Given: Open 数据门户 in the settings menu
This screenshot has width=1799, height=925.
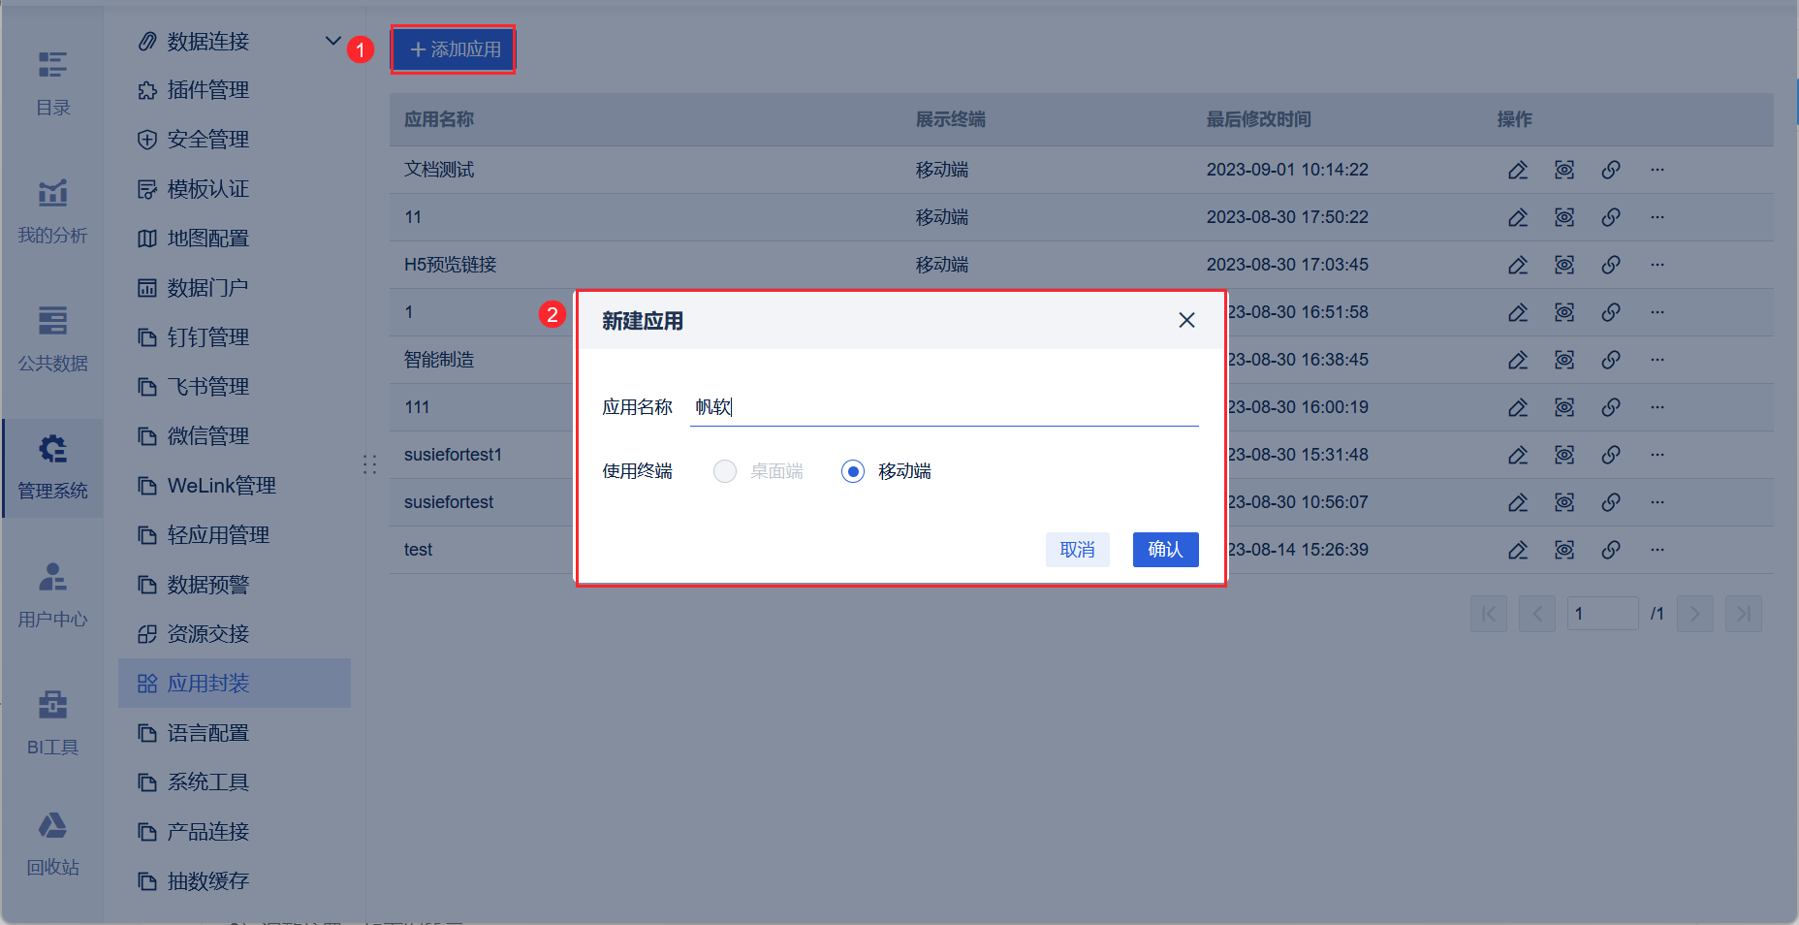Looking at the screenshot, I should pyautogui.click(x=235, y=288).
